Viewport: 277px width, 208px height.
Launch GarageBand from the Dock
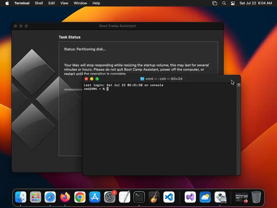[x=154, y=197]
